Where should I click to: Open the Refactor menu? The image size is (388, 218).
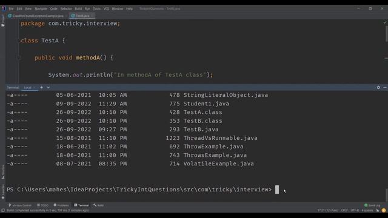(66, 8)
